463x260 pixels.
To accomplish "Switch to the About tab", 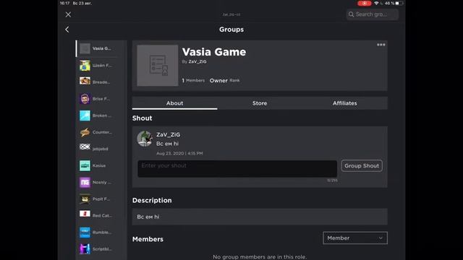I will click(x=174, y=103).
